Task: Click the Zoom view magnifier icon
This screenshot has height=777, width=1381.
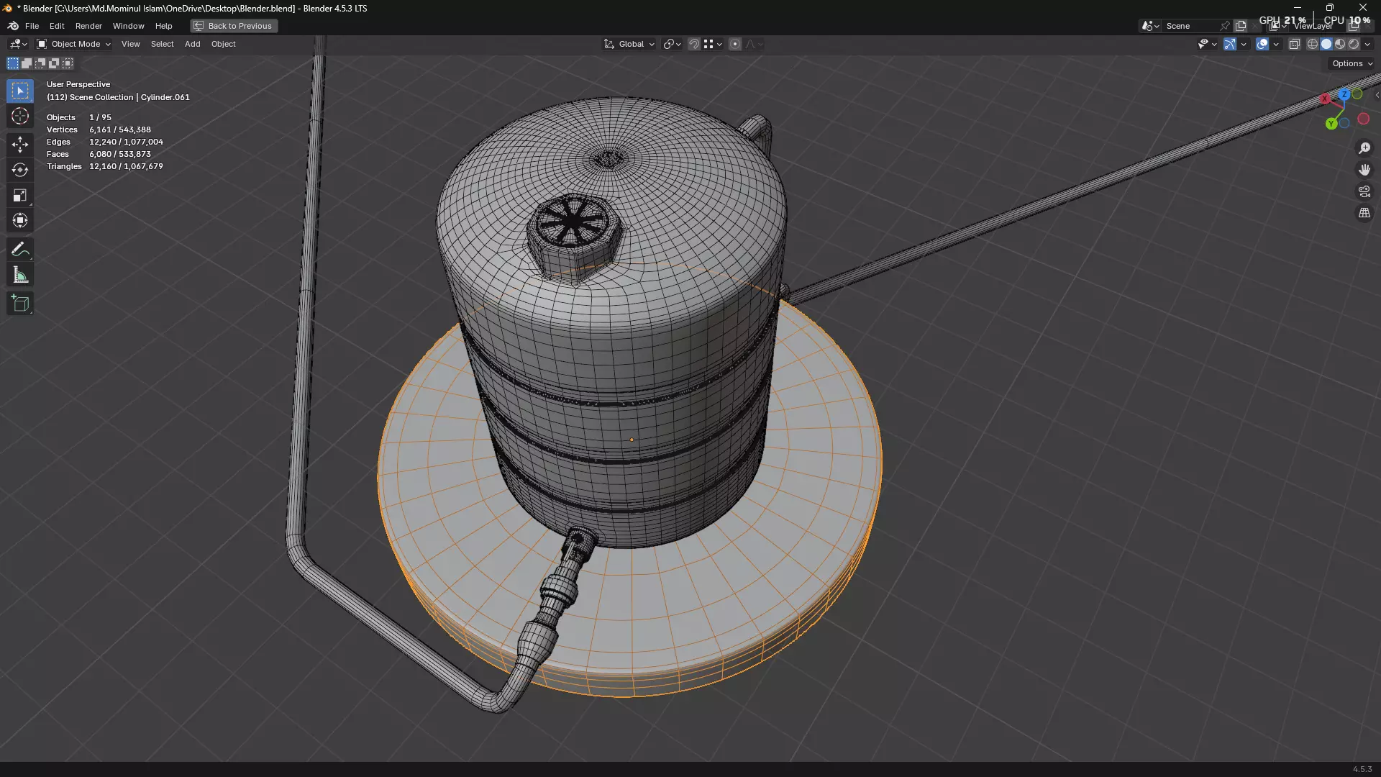Action: point(1364,148)
